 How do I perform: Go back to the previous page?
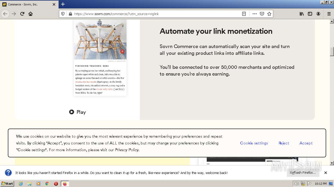click(5, 14)
